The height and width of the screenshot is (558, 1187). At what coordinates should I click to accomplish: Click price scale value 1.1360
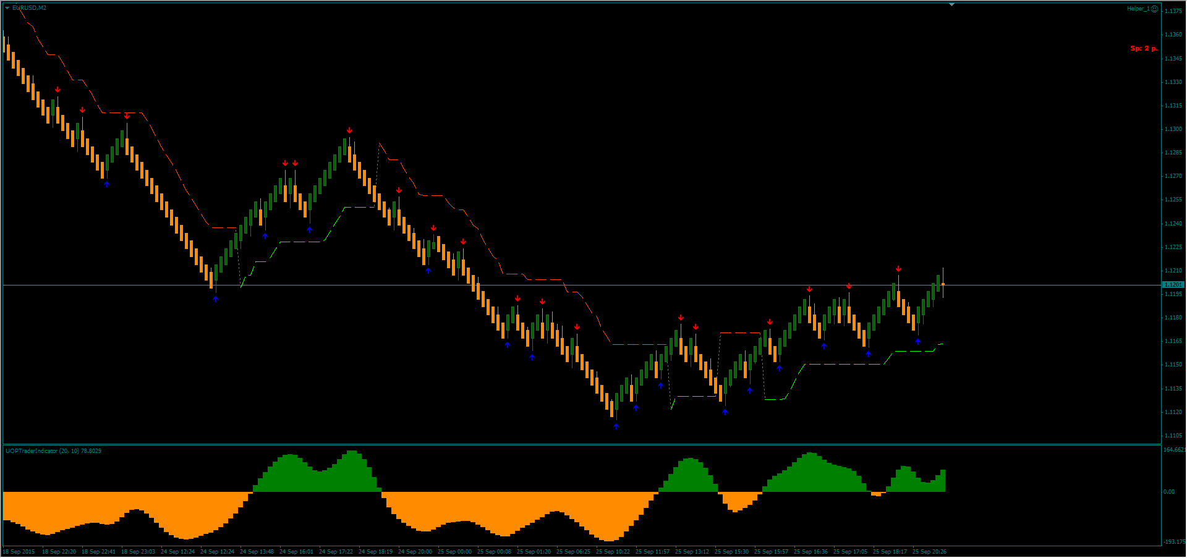pos(1173,35)
